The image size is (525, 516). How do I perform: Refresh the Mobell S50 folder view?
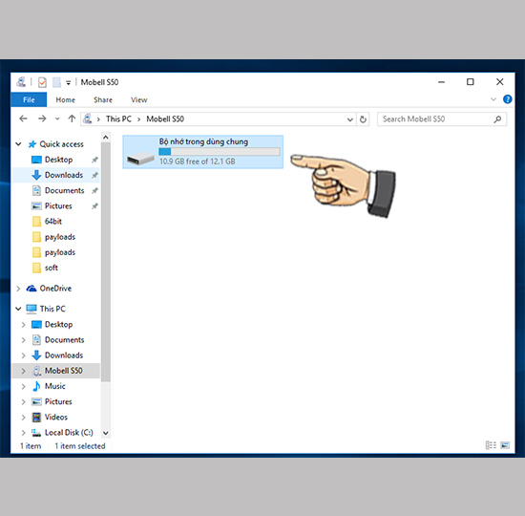pos(363,119)
